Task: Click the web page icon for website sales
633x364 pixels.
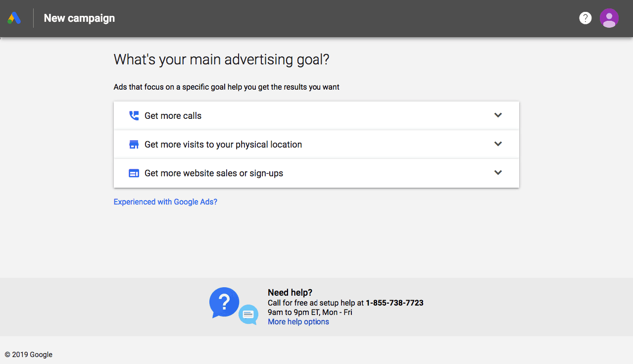Action: coord(134,173)
